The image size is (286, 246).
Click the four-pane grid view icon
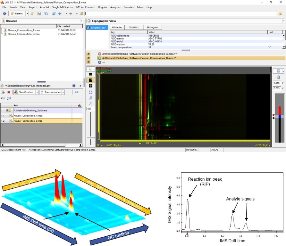(90, 86)
